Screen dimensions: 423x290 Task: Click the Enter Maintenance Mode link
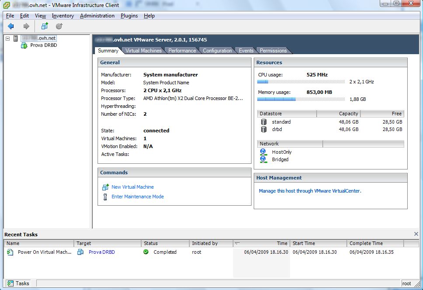pyautogui.click(x=138, y=197)
